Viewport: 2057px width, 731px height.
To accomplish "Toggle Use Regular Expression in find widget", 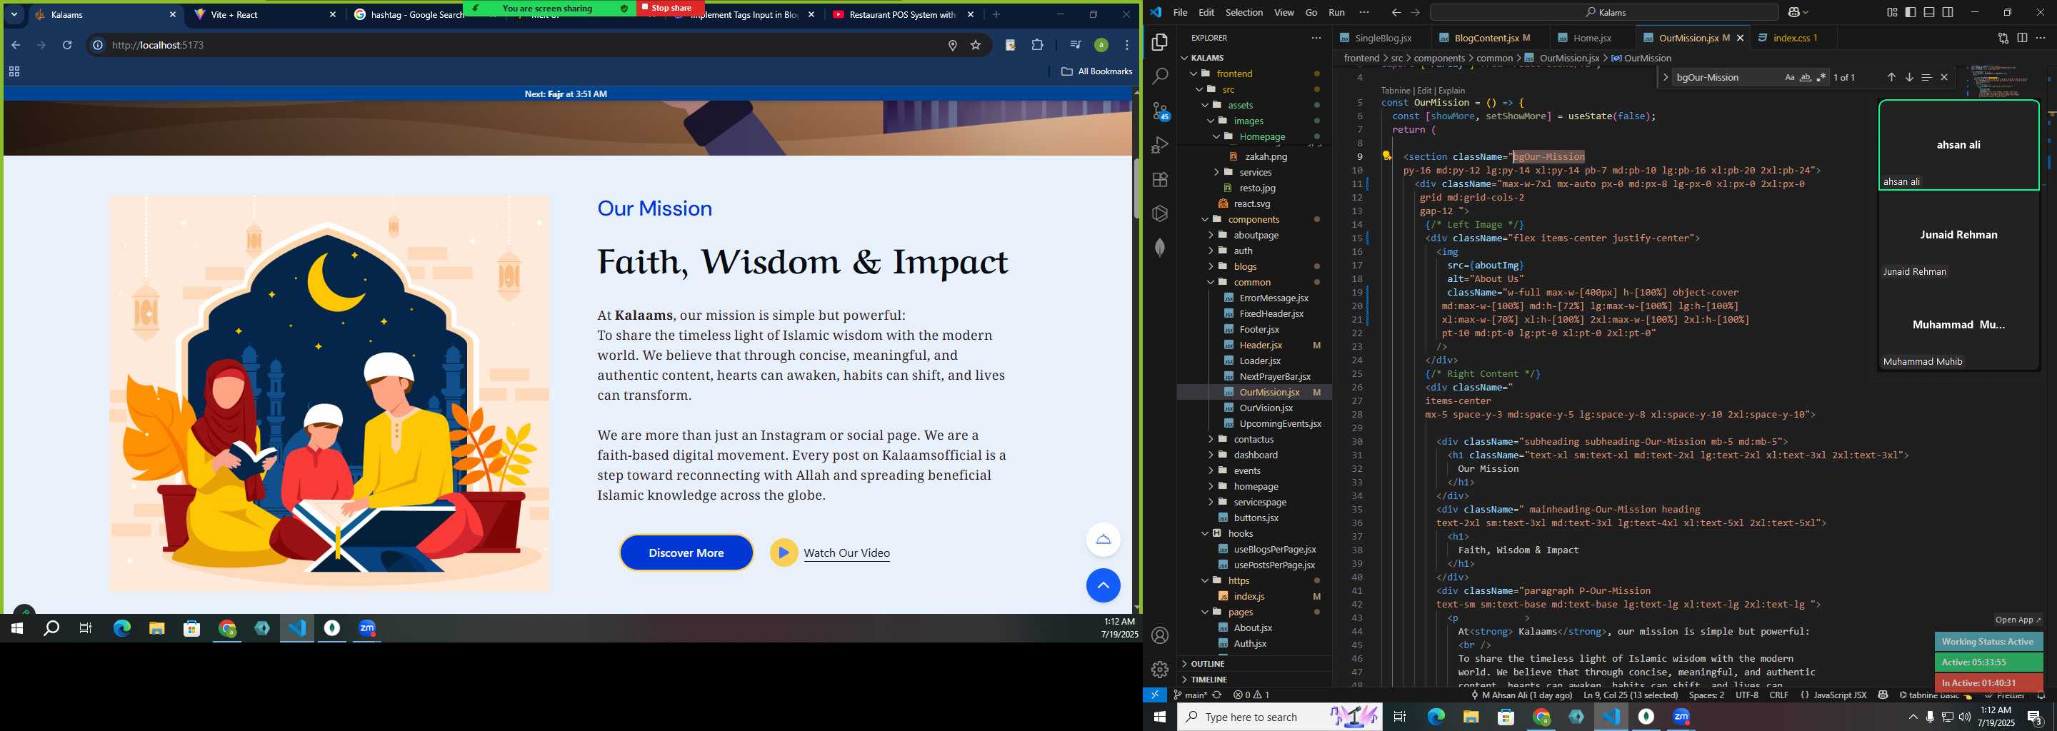I will click(x=1821, y=77).
